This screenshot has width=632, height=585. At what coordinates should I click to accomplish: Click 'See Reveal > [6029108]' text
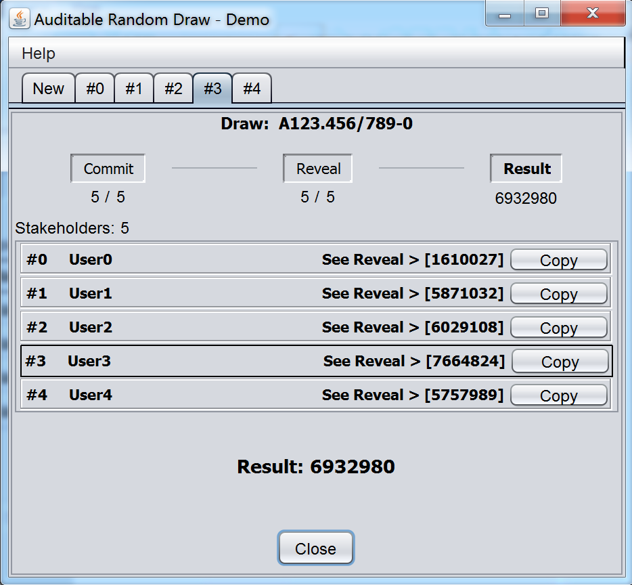(413, 327)
